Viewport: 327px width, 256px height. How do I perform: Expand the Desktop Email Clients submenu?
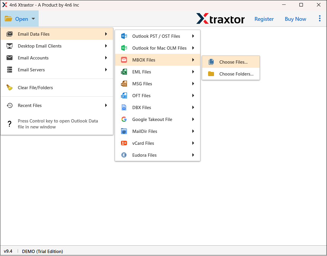pos(106,46)
